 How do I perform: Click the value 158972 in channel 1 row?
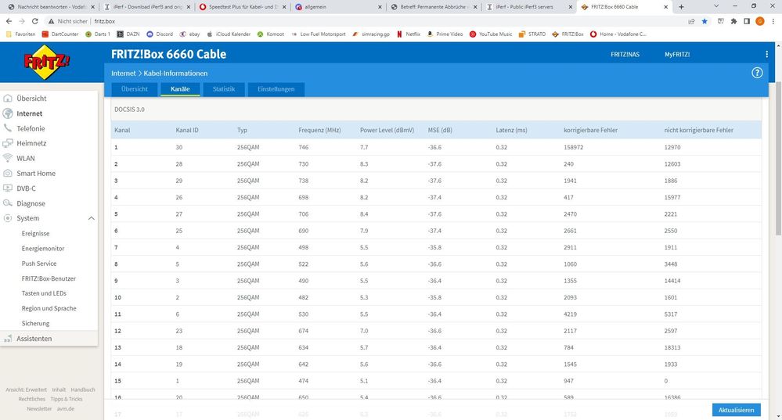(573, 148)
